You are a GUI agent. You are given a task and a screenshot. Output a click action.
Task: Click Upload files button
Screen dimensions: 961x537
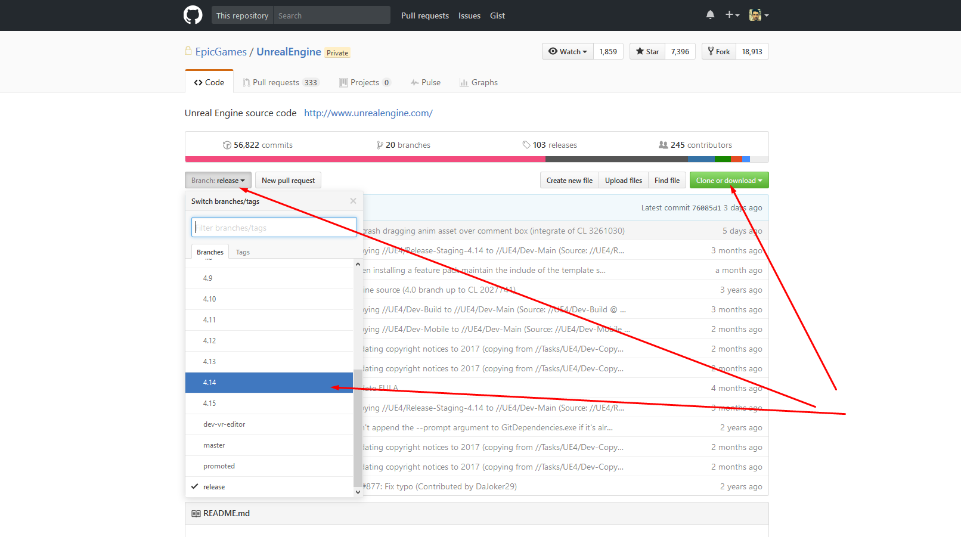(x=624, y=180)
